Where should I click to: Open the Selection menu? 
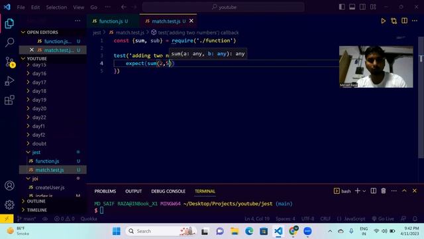tap(56, 7)
